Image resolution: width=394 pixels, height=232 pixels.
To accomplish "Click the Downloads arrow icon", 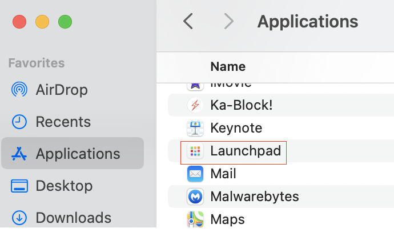I will click(x=19, y=218).
